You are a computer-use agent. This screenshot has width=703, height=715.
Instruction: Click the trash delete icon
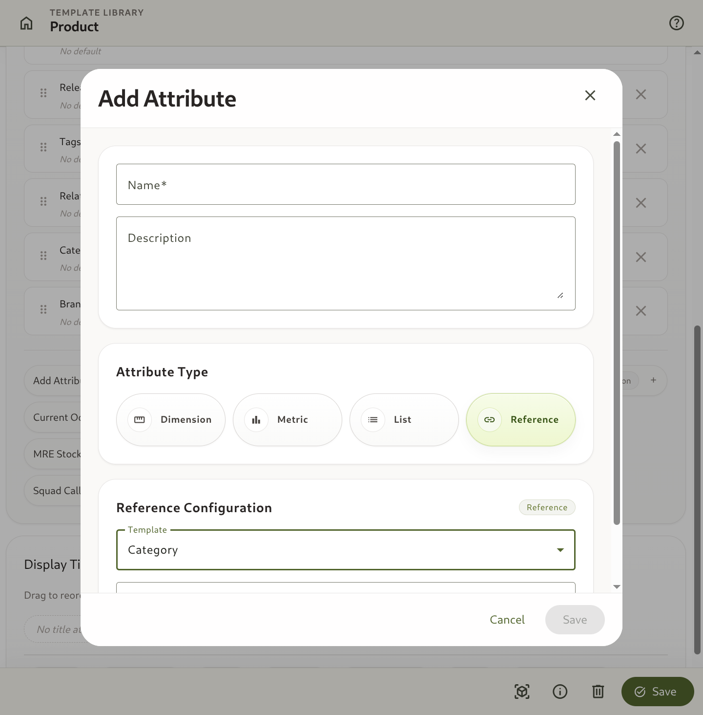(x=598, y=692)
